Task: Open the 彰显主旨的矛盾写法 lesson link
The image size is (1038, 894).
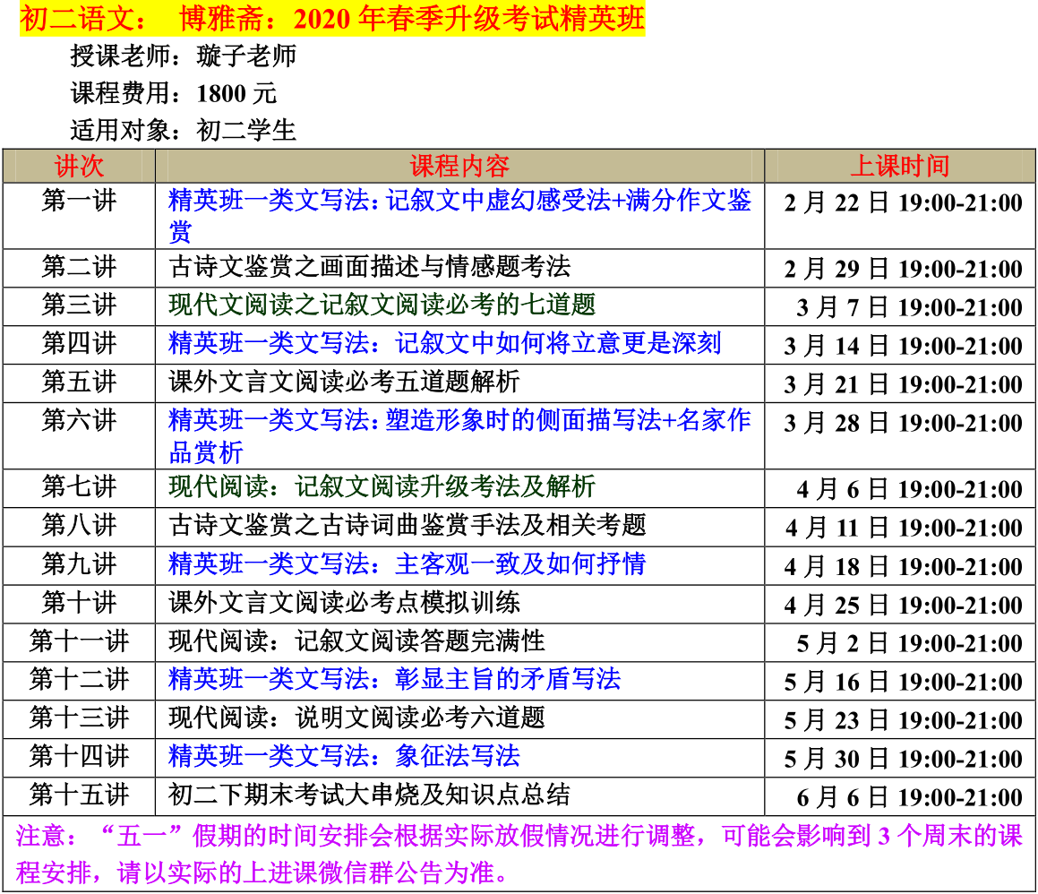Action: coord(394,679)
